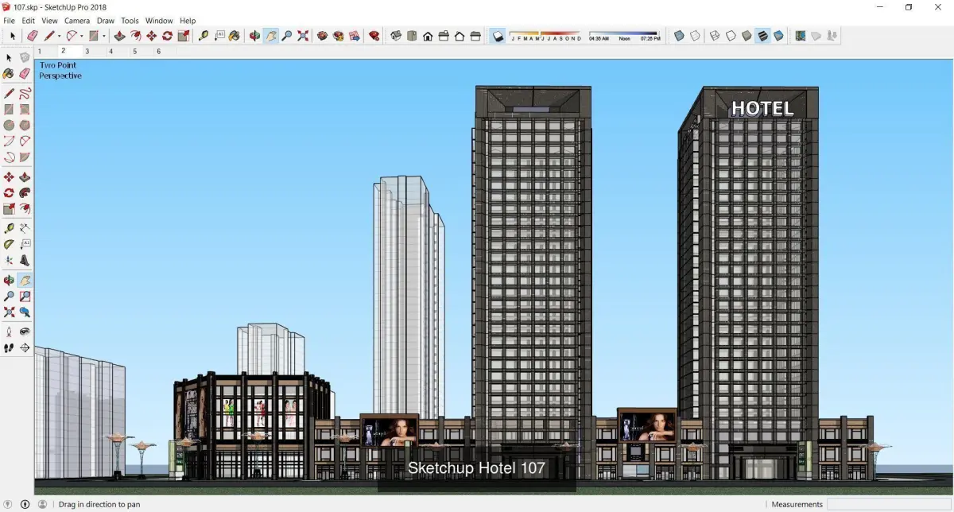Enable Shaded face style
Screen dimensions: 954x512
click(x=747, y=36)
